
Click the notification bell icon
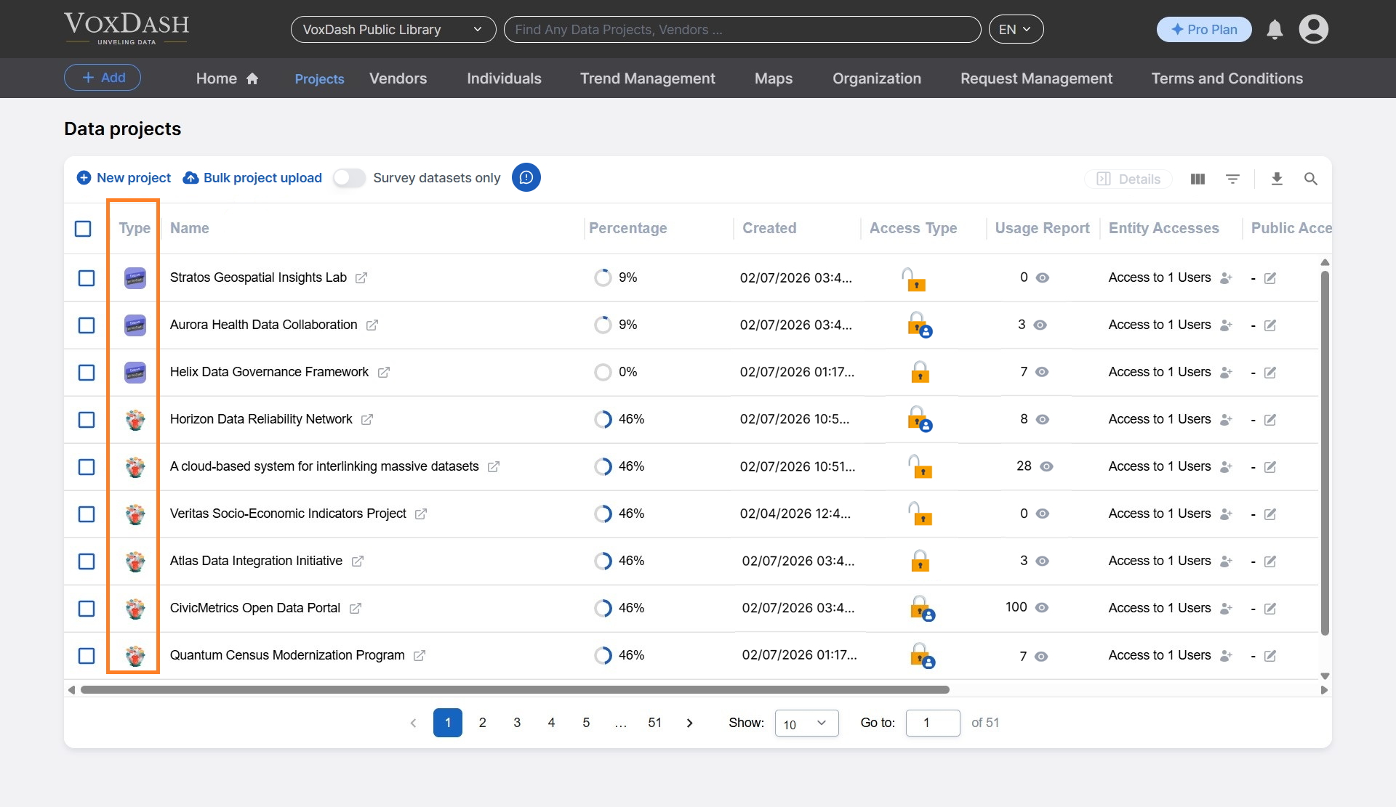(x=1275, y=30)
